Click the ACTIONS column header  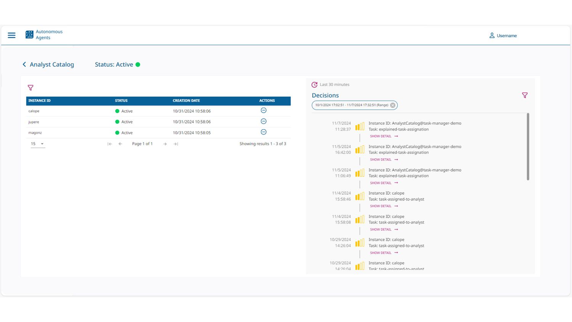[267, 101]
